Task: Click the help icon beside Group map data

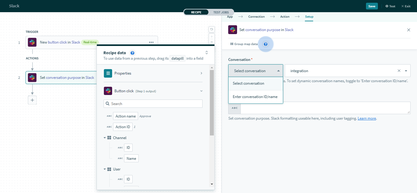Action: coord(265,44)
